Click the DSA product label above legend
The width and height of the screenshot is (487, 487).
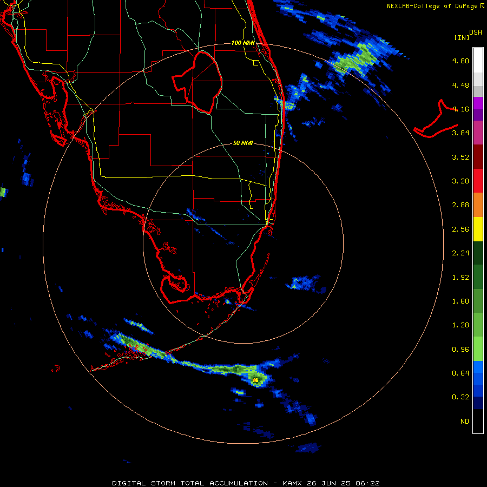[x=476, y=32]
